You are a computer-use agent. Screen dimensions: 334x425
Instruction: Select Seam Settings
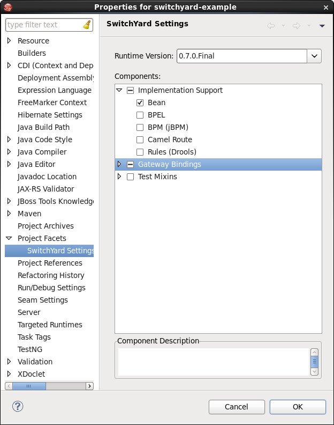pos(42,300)
